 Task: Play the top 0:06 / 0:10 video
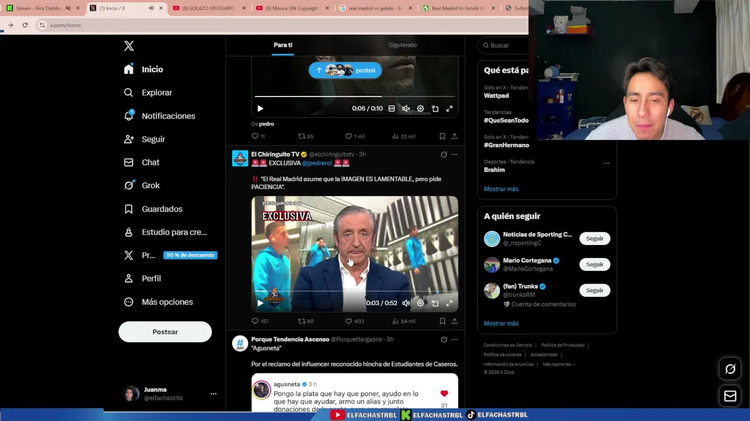[260, 109]
